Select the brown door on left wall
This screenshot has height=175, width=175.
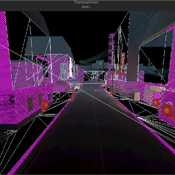click(x=30, y=104)
